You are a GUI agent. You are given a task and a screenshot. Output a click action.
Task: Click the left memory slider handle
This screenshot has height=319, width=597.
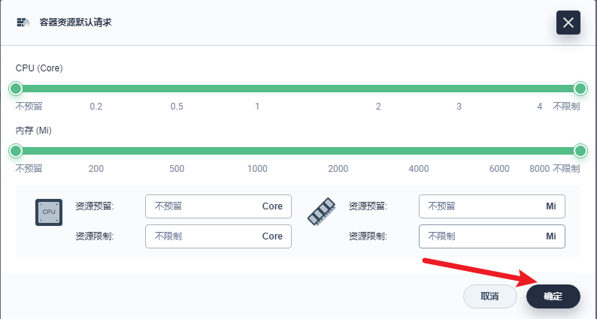pos(16,151)
